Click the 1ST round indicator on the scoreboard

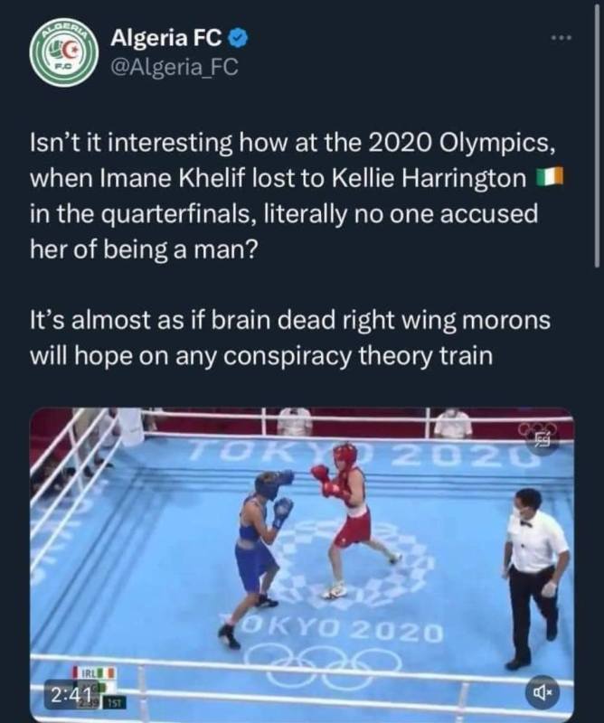(x=114, y=704)
